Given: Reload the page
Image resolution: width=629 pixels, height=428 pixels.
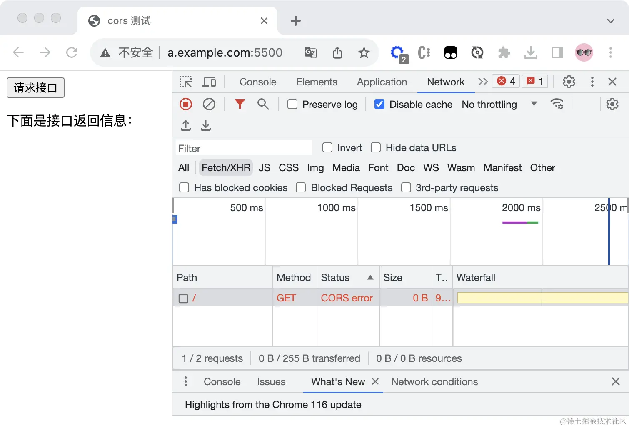Looking at the screenshot, I should click(x=72, y=52).
